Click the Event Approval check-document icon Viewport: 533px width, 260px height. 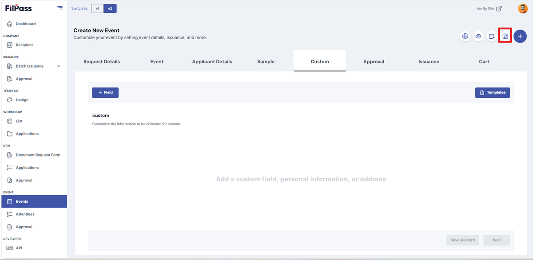(x=10, y=227)
